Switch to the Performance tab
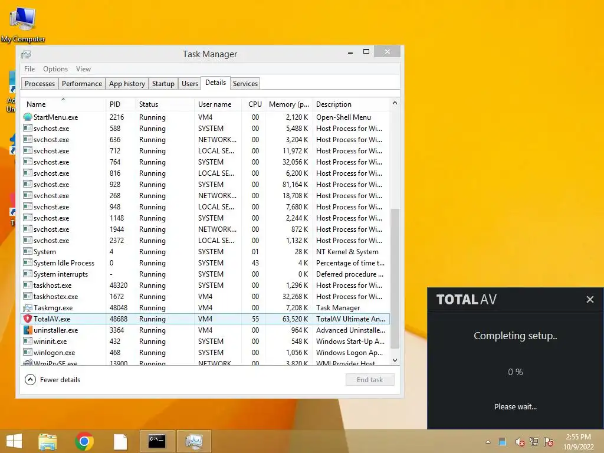The width and height of the screenshot is (604, 453). pos(82,84)
